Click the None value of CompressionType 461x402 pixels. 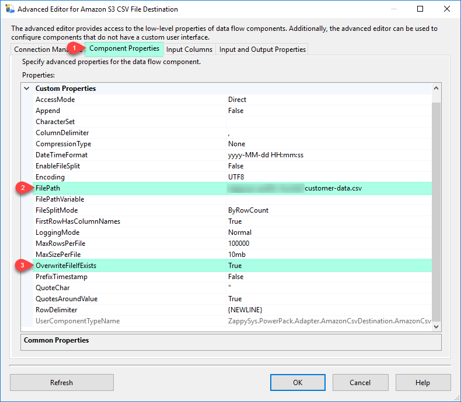pos(237,144)
